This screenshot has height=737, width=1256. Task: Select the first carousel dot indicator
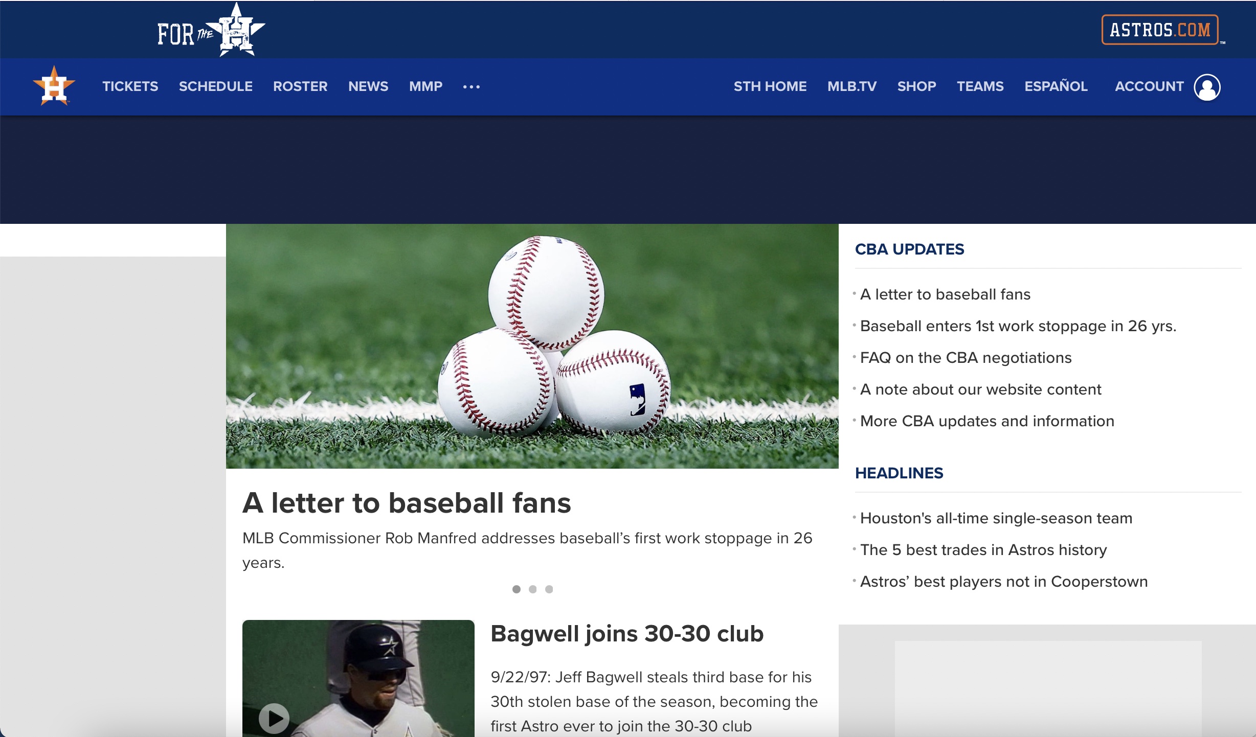[517, 589]
